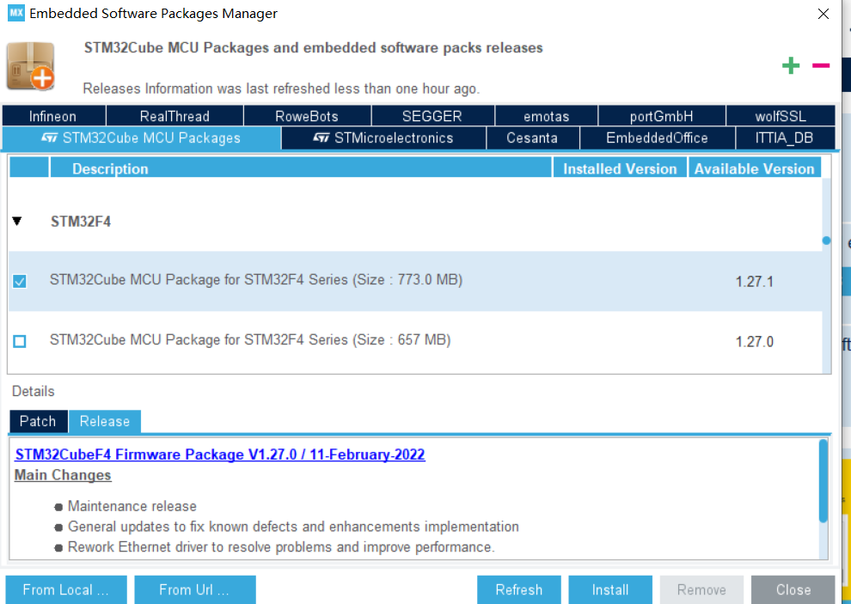Click the Remove button
The height and width of the screenshot is (604, 851).
(701, 589)
